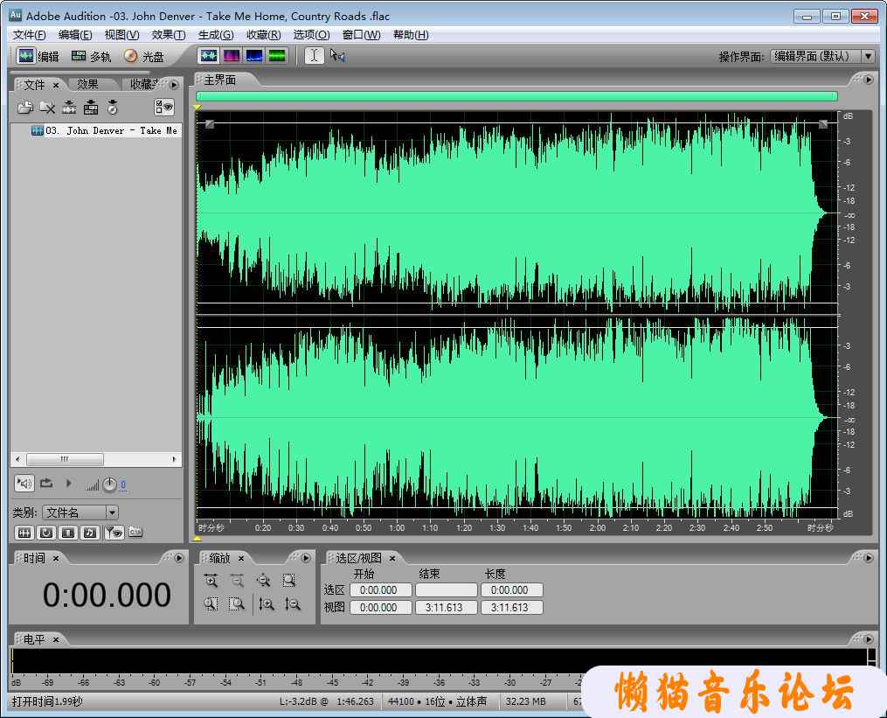Viewport: 887px width, 718px height.
Task: Close the 文件 panel tab
Action: tap(56, 85)
